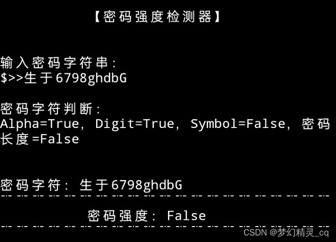Click the Alpha=True result text
This screenshot has width=336, height=242.
pos(40,124)
